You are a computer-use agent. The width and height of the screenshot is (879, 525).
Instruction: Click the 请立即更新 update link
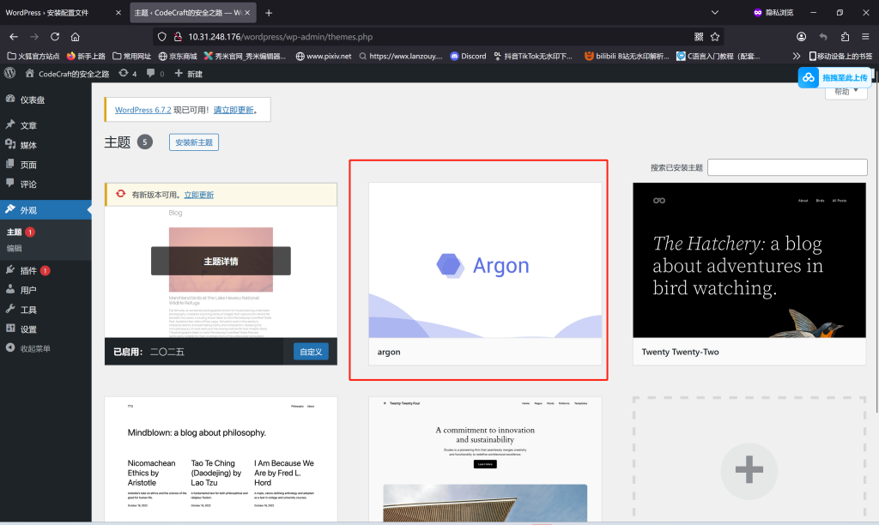pos(233,110)
